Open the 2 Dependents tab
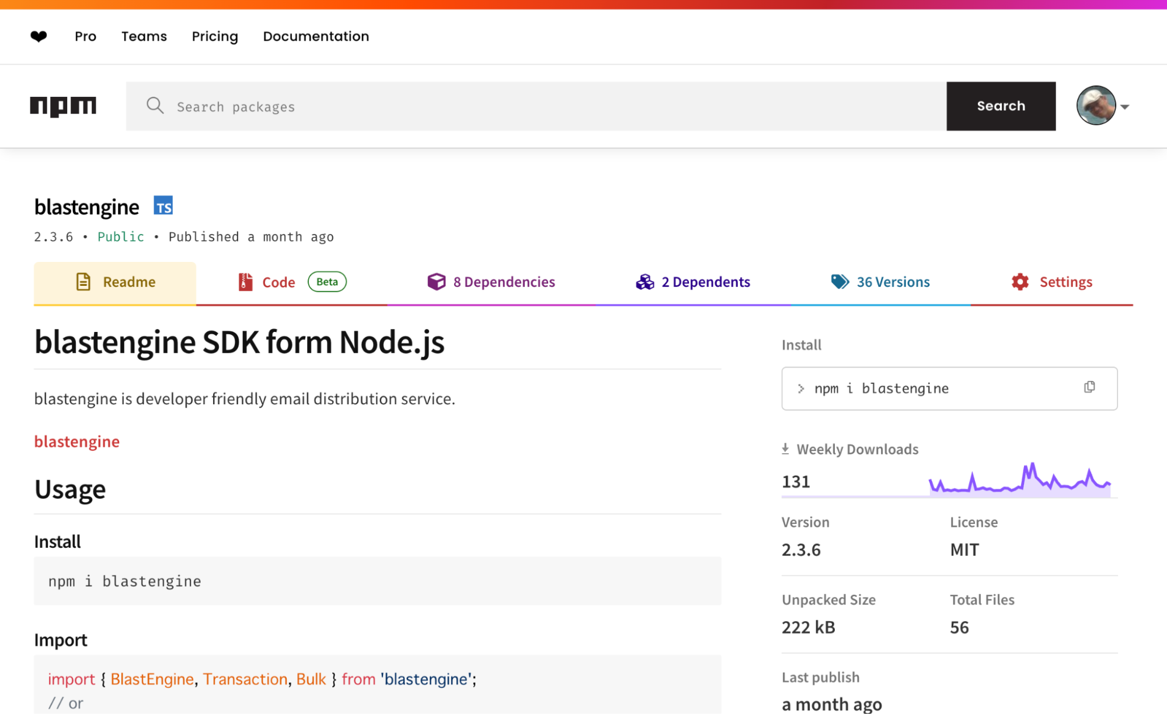Viewport: 1167px width, 714px height. 693,283
